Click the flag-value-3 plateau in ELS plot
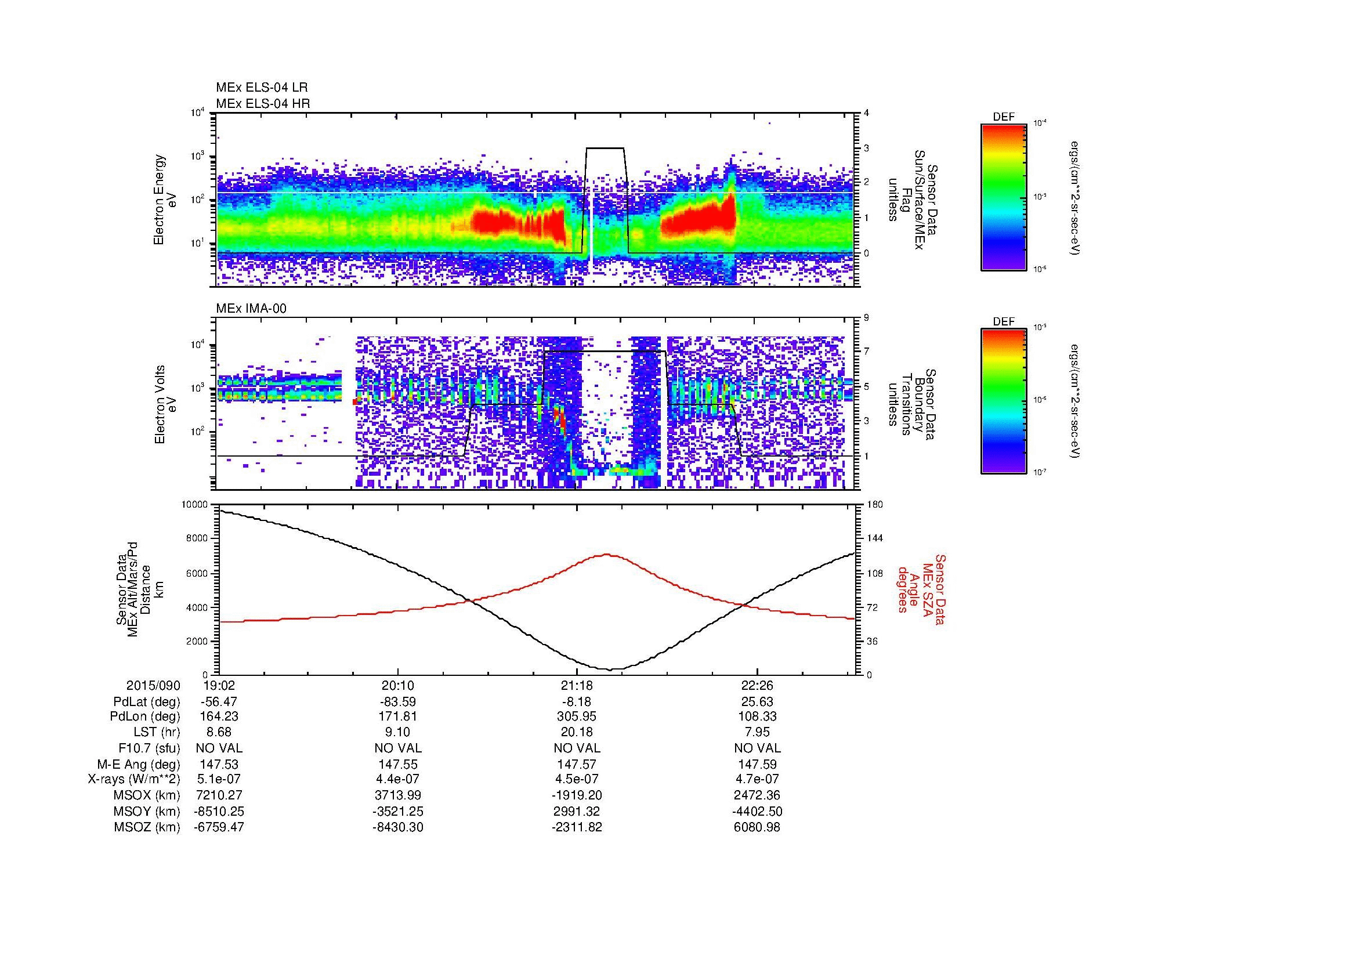Screen dimensions: 1357x959 605,149
